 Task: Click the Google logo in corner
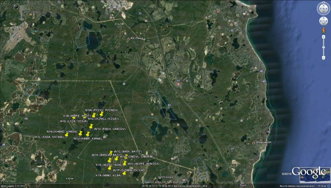click(309, 172)
